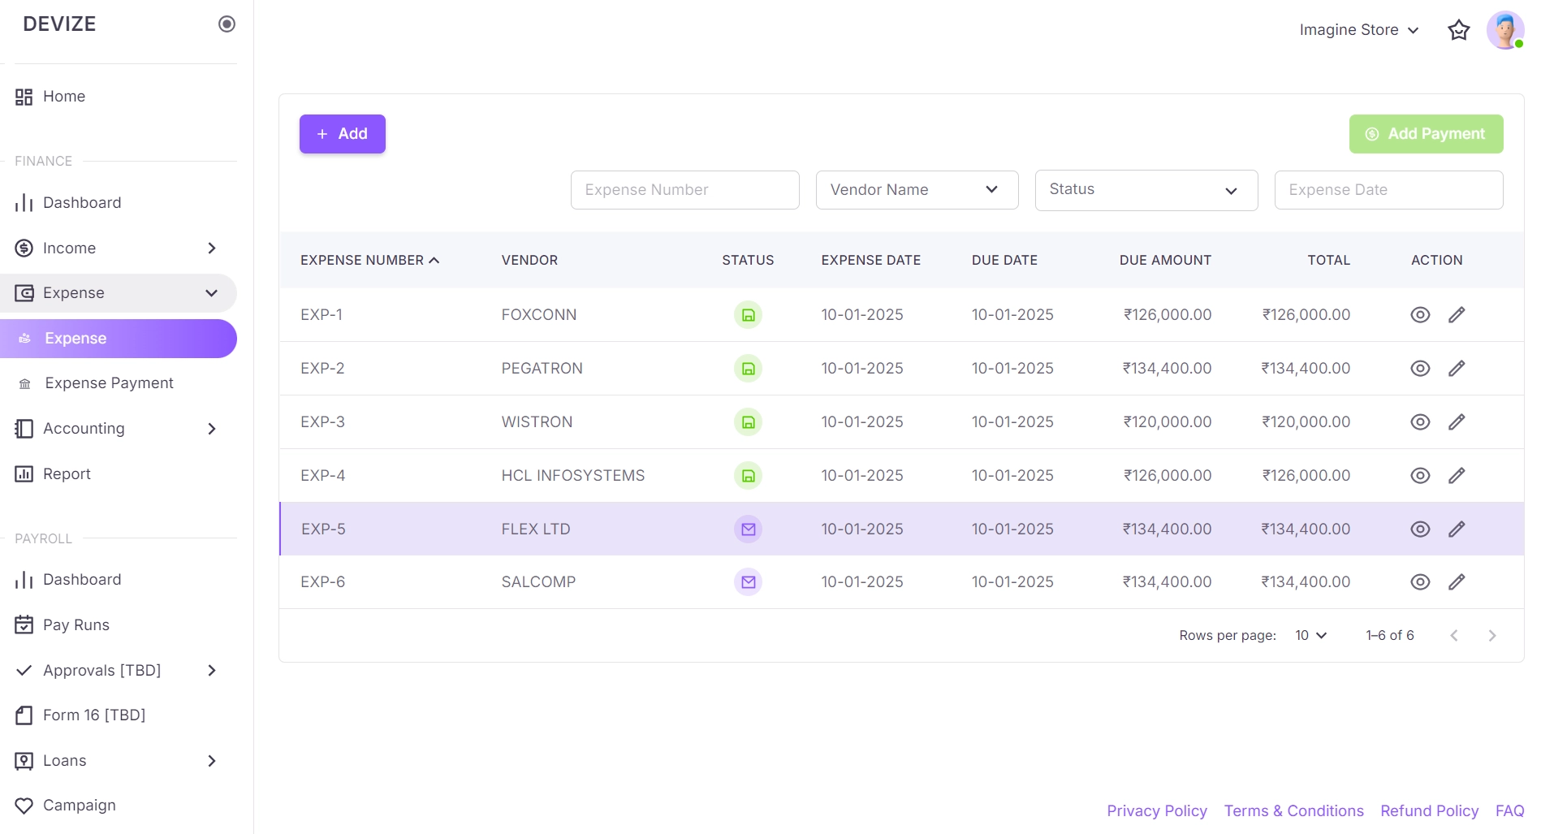
Task: Click the Expense wallet icon in sidebar
Action: (24, 293)
